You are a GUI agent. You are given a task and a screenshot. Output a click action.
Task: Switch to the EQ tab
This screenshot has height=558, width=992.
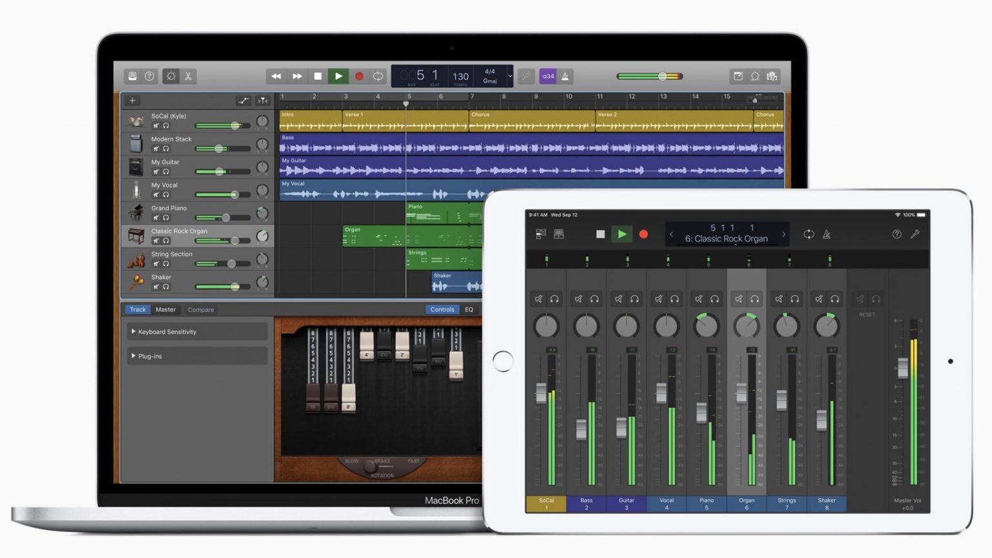470,309
